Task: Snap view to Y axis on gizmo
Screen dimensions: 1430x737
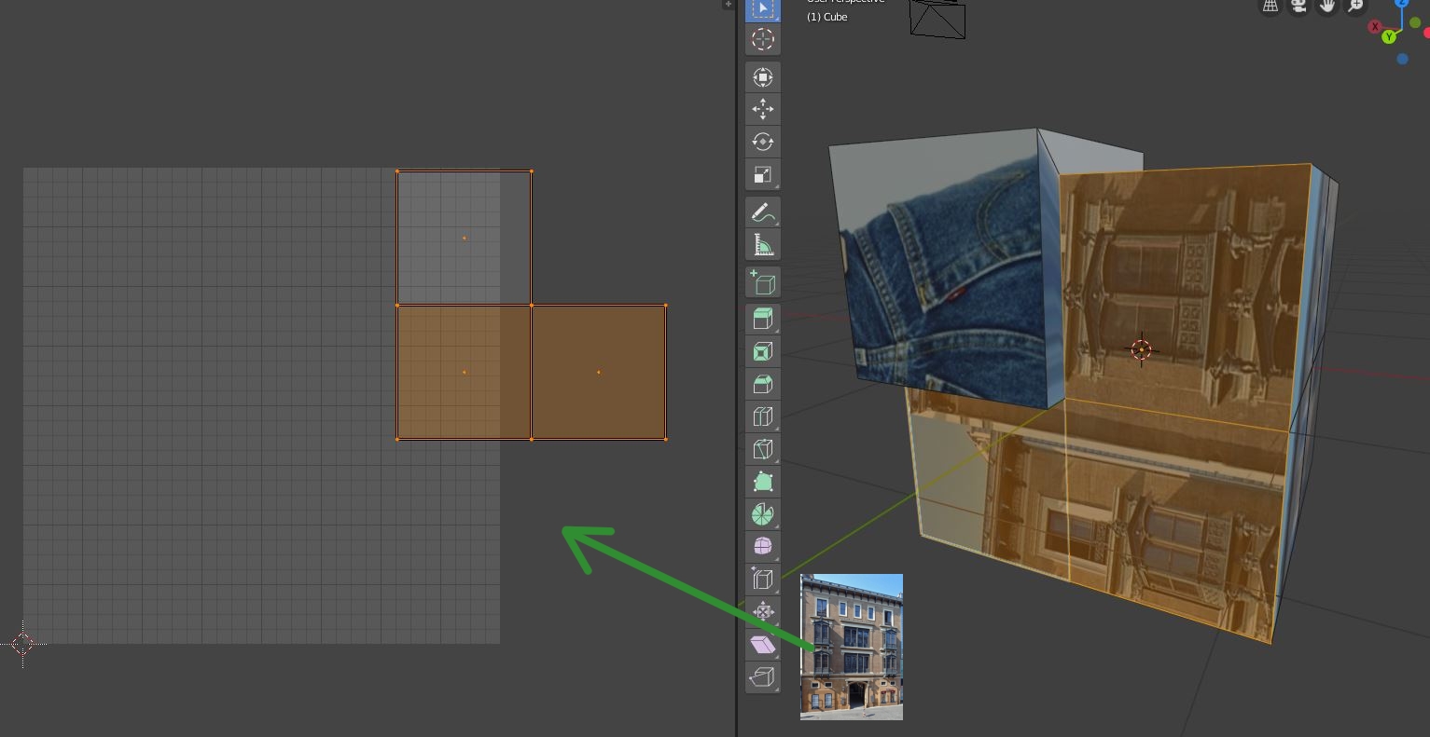Action: click(x=1389, y=36)
